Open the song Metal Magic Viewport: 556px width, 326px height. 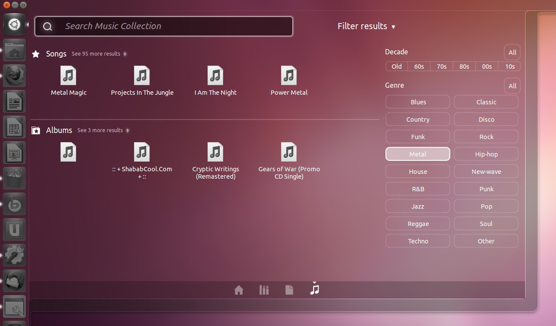[68, 81]
